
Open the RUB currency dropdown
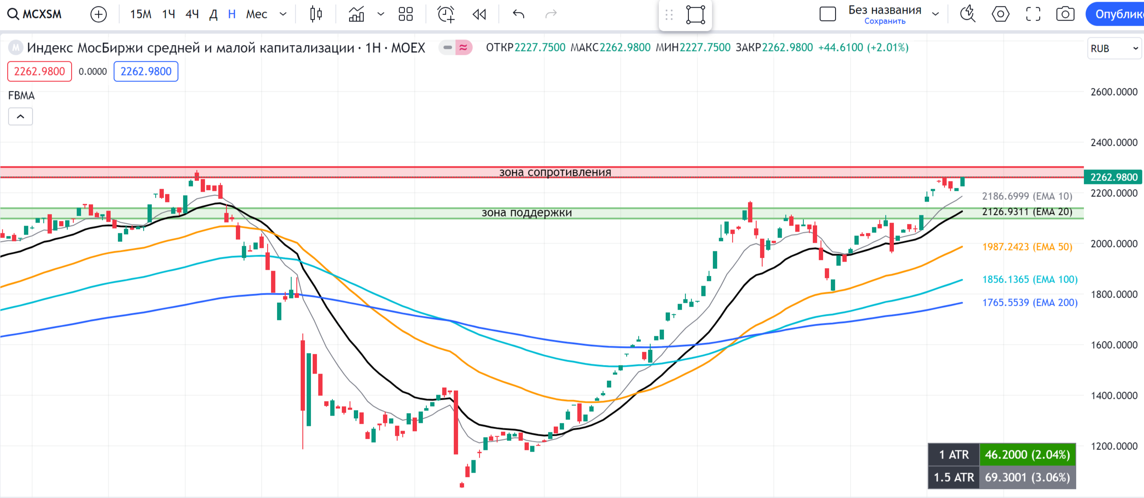tap(1114, 48)
